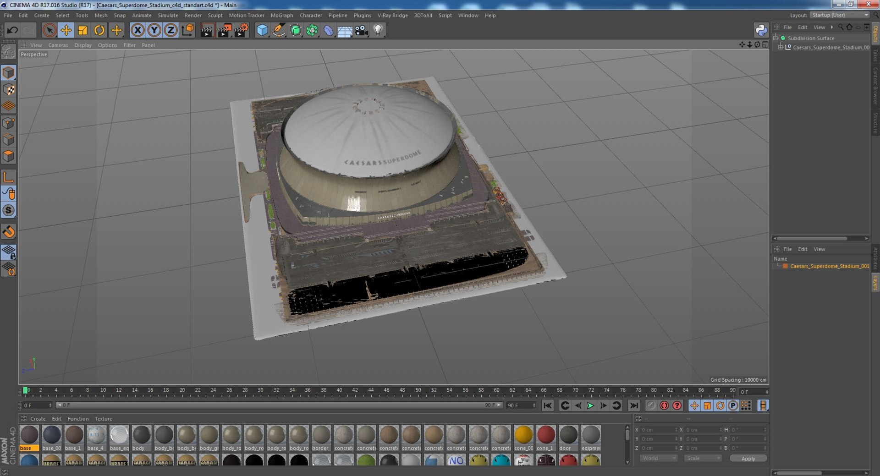Image resolution: width=880 pixels, height=476 pixels.
Task: Toggle rotation keyframe recording
Action: tap(720, 405)
